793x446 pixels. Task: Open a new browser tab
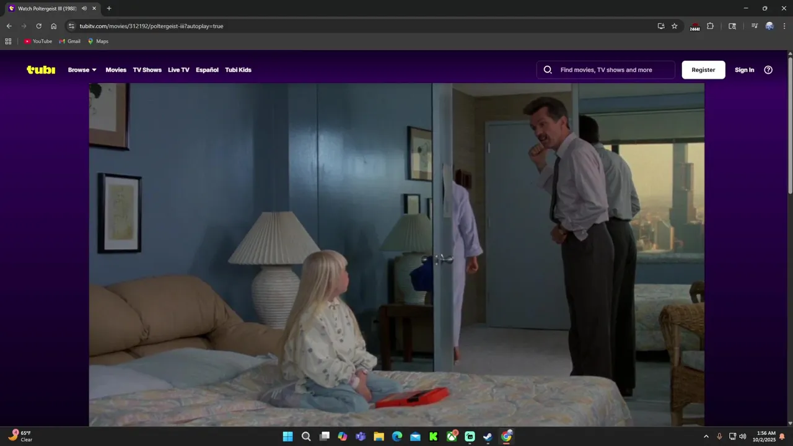[109, 9]
